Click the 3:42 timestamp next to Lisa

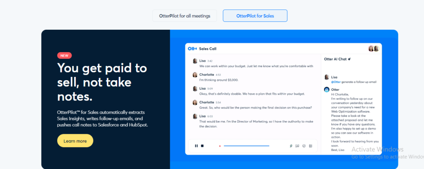tap(210, 61)
